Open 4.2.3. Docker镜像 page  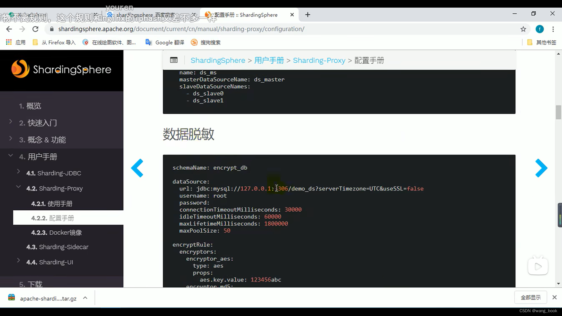pos(56,233)
